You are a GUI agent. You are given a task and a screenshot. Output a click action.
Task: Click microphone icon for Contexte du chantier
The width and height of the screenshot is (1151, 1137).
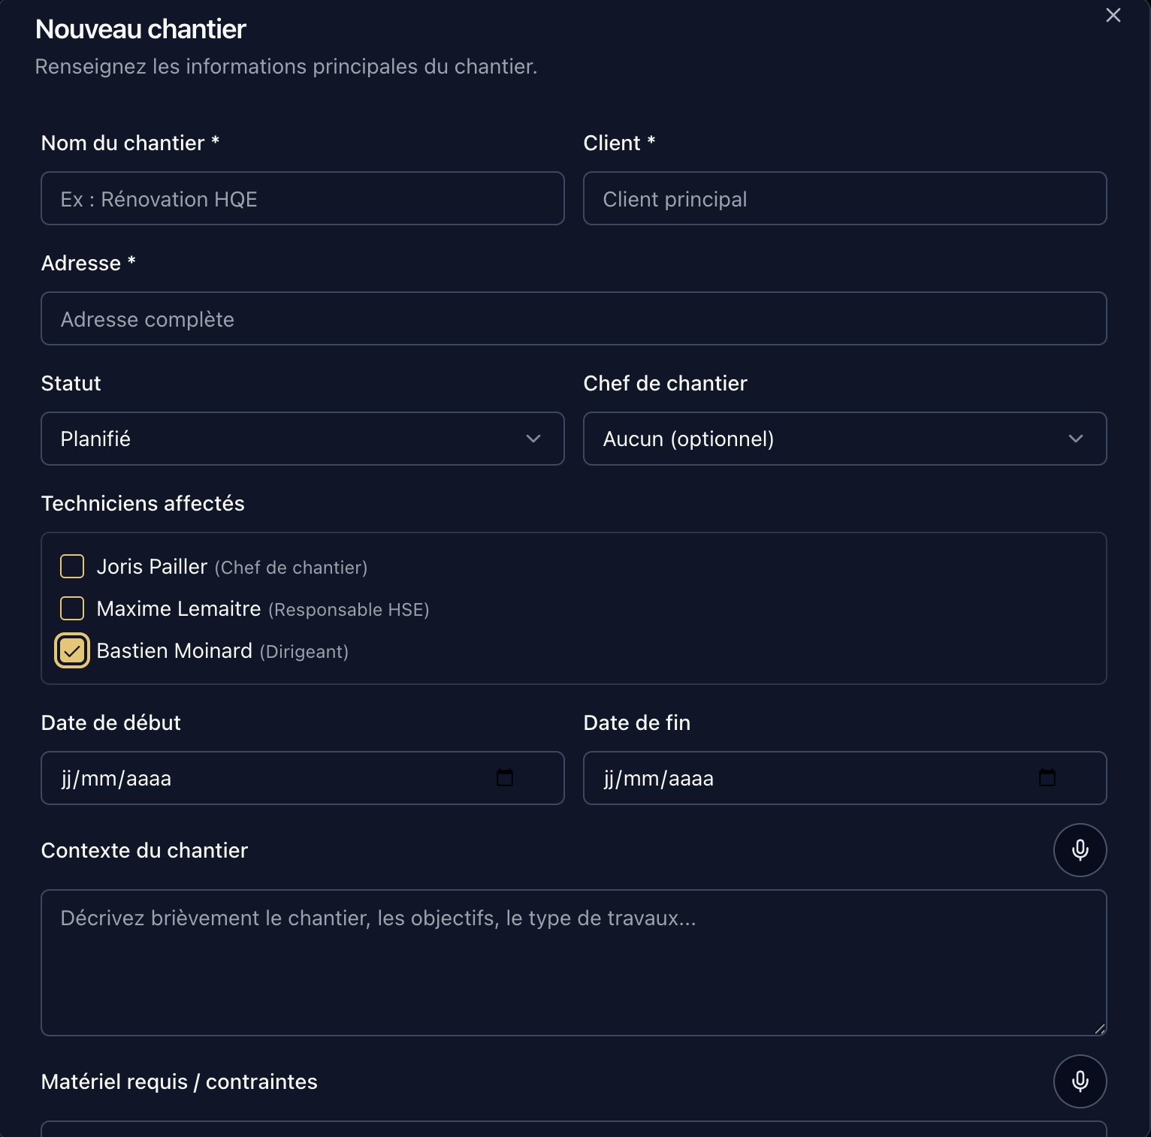(1080, 850)
